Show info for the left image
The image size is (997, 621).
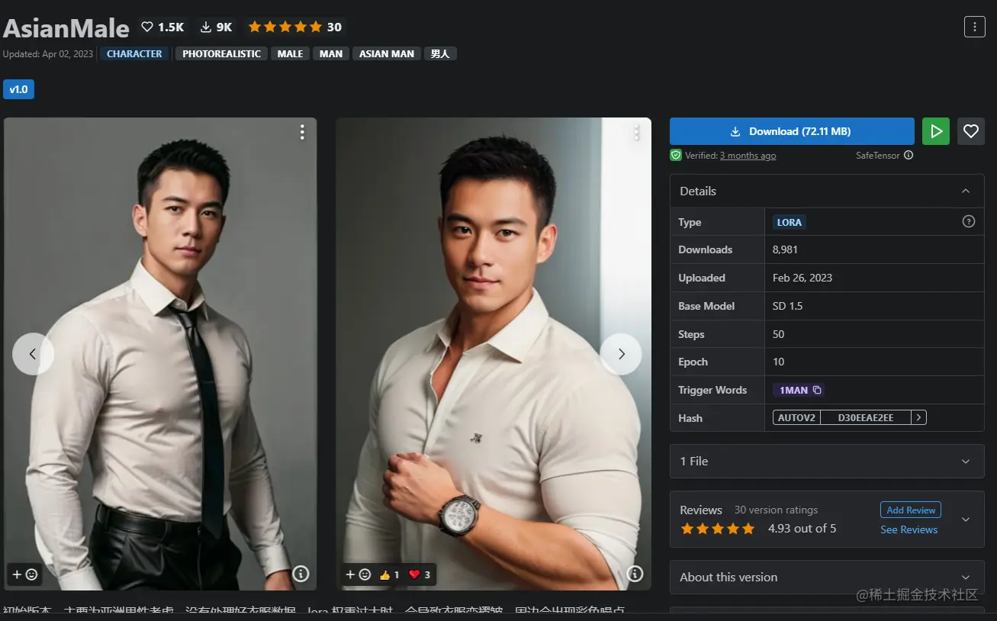(301, 574)
